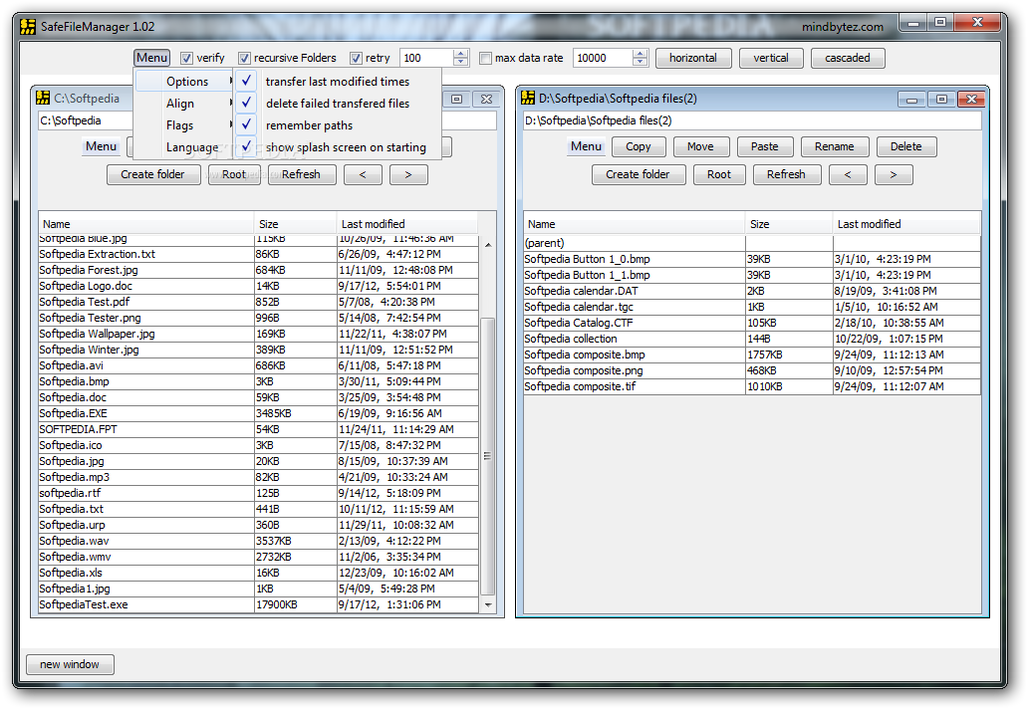Decrease retry count with down arrow
The image size is (1028, 709).
[x=461, y=63]
